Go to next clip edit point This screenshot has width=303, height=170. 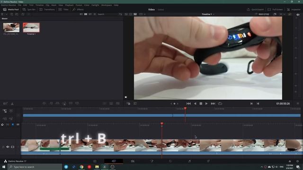[251, 104]
